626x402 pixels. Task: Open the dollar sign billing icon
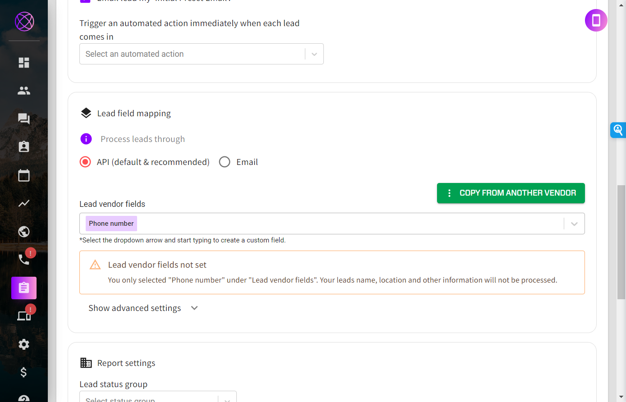[x=24, y=372]
